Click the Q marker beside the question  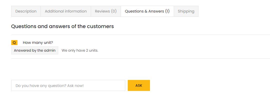pyautogui.click(x=14, y=43)
